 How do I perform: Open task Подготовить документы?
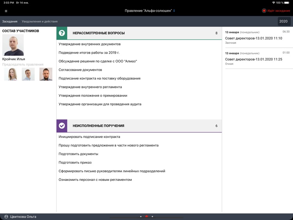tap(79, 154)
